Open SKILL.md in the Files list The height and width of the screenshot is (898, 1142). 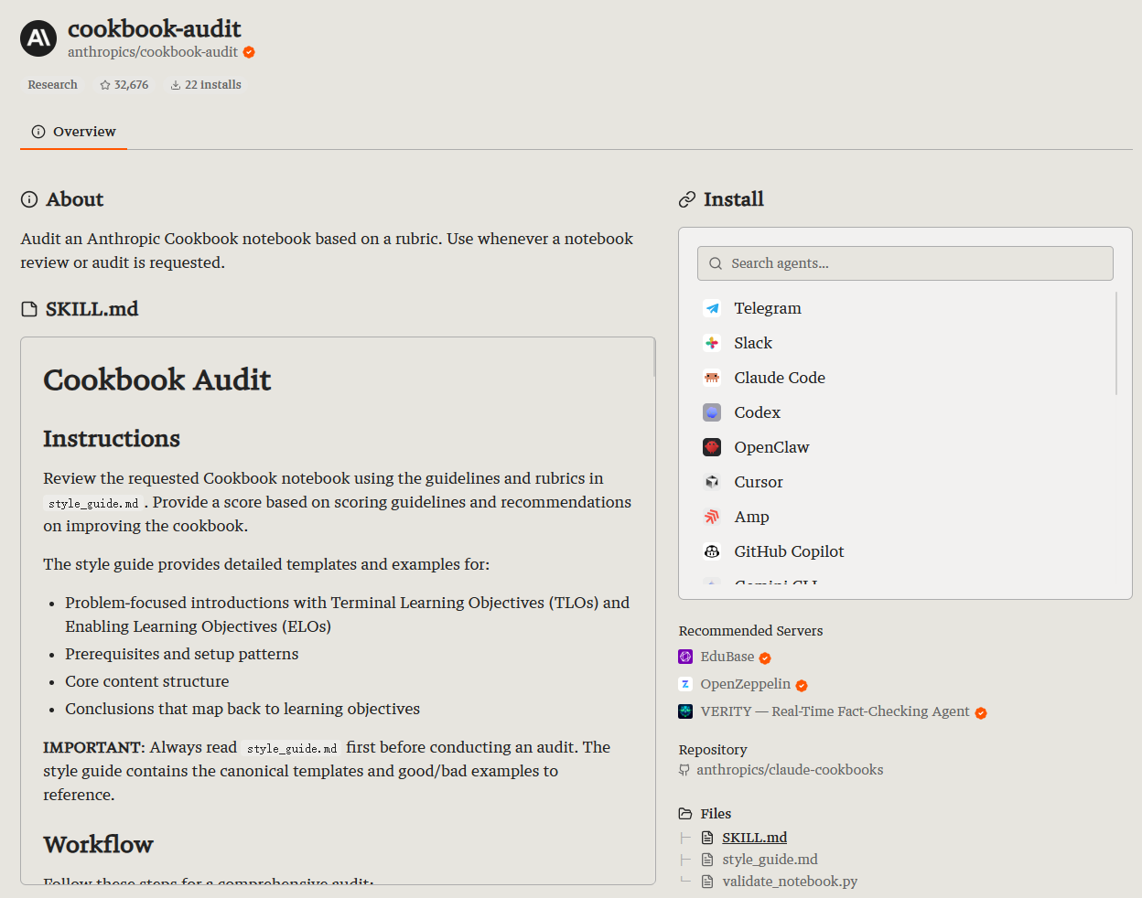tap(754, 838)
